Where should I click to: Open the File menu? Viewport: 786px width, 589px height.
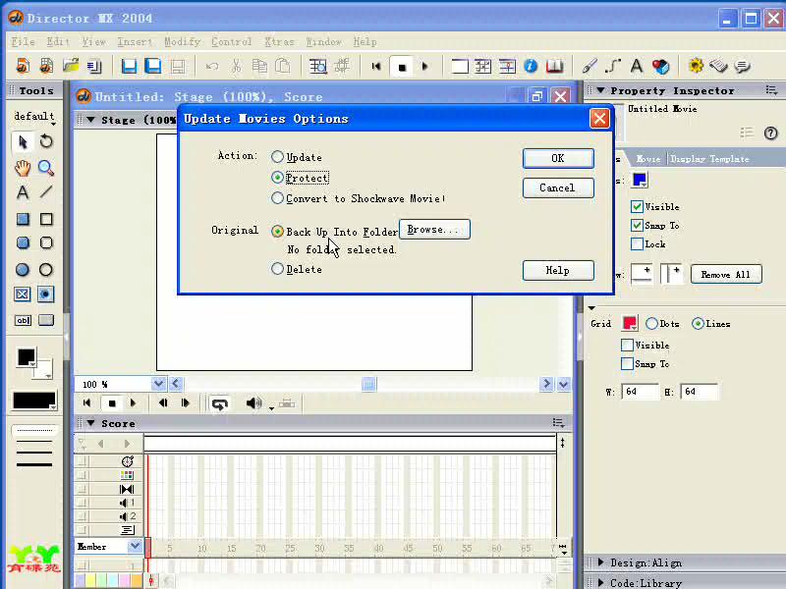(23, 42)
